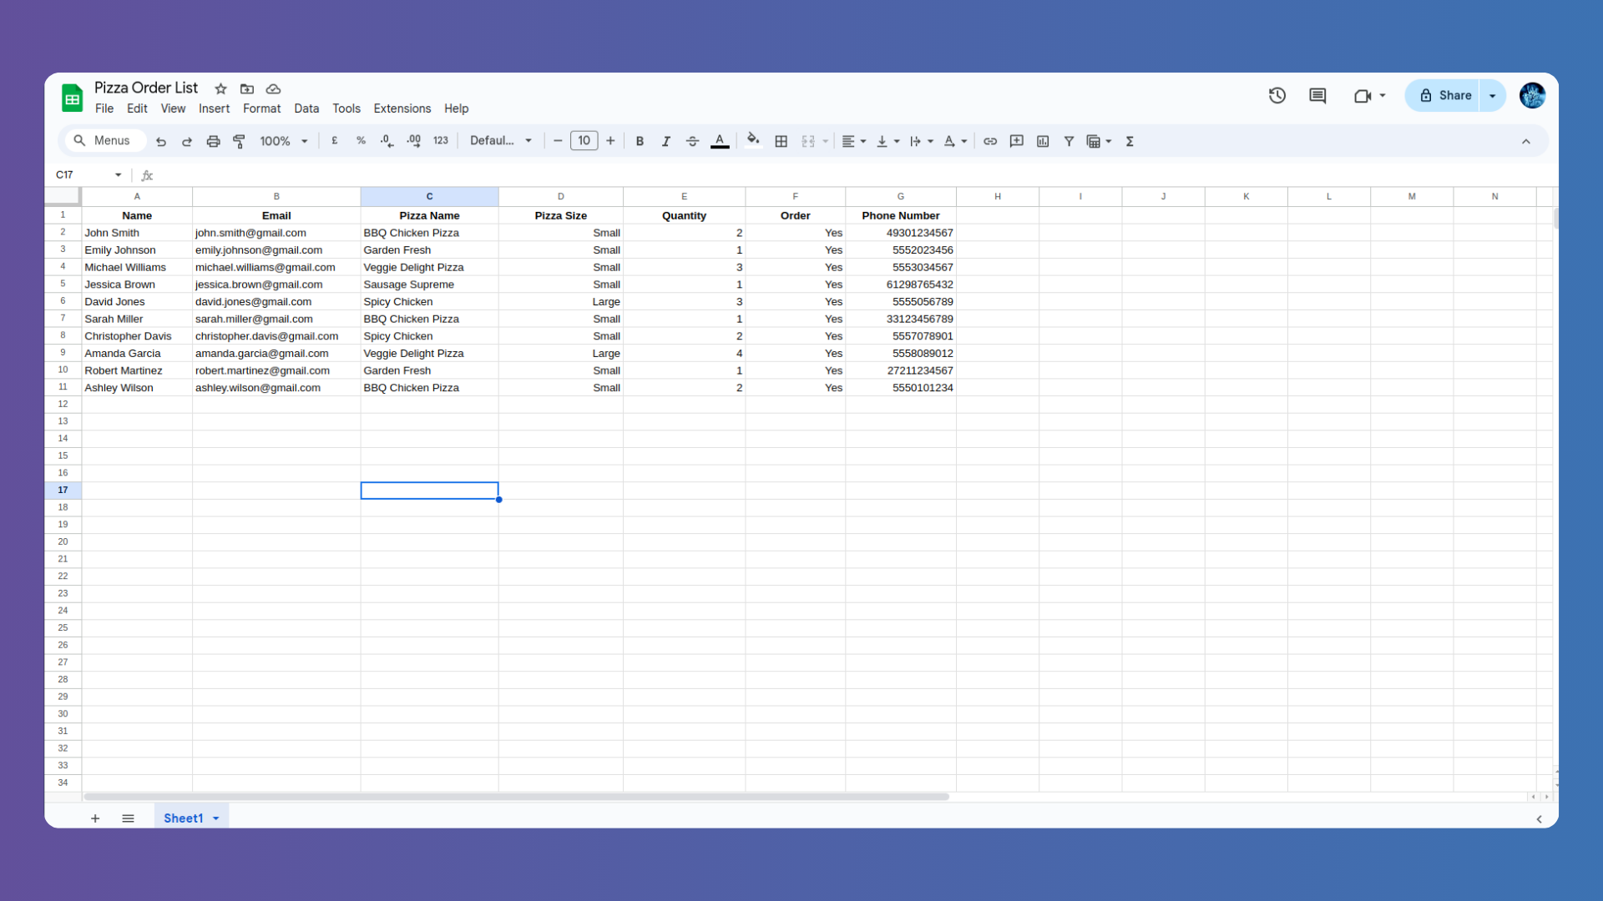
Task: Open the Format menu
Action: 261,108
